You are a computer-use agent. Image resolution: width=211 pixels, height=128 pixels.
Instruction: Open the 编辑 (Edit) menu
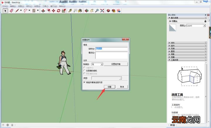coord(13,6)
